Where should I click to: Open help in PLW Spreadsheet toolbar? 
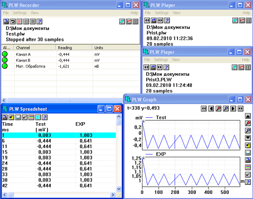(x=45, y=117)
